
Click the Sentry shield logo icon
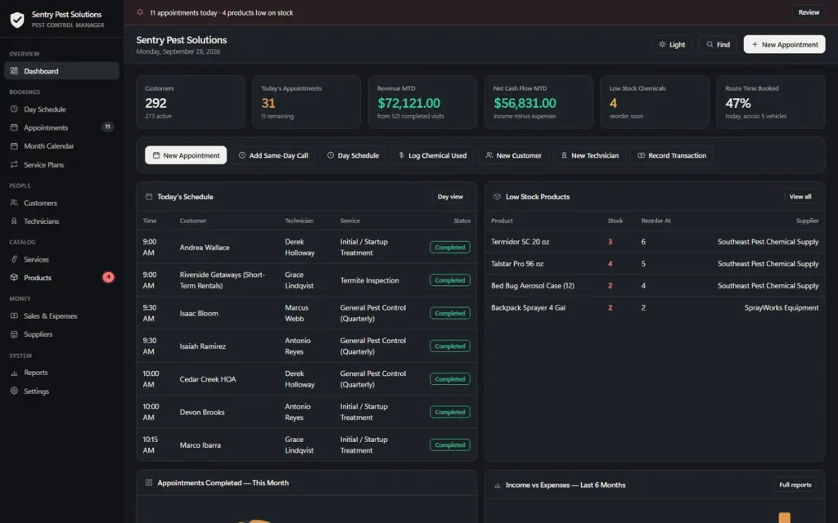(17, 20)
